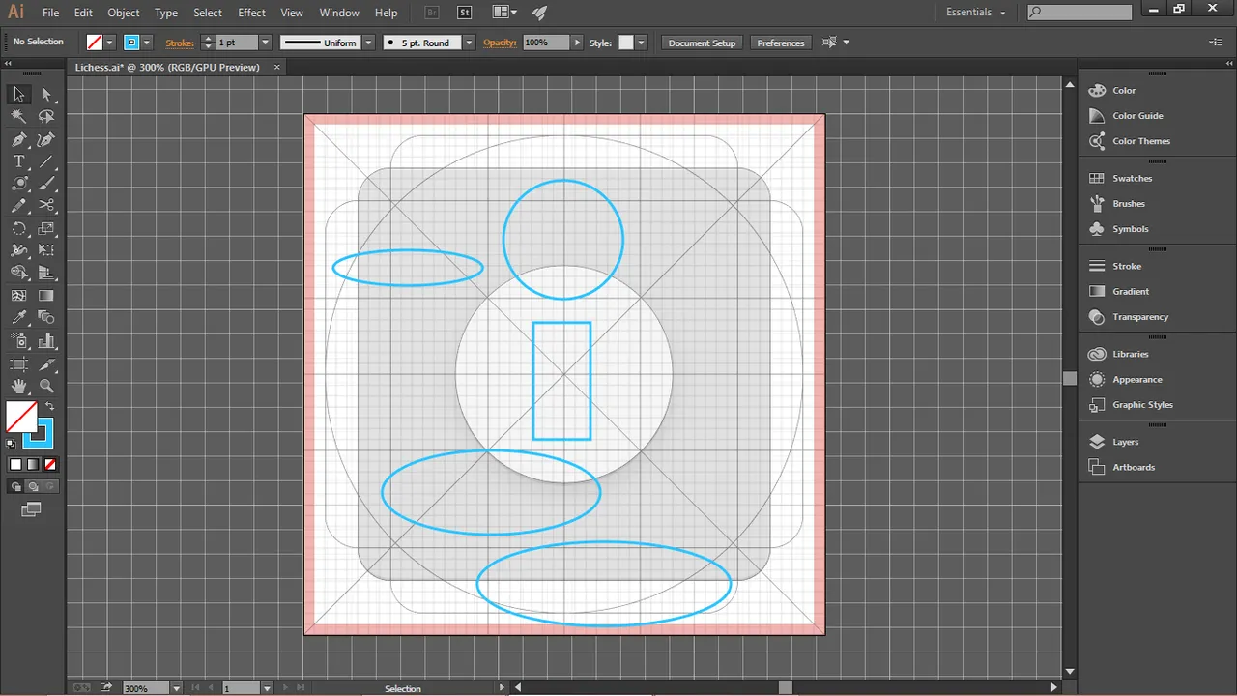Viewport: 1237px width, 696px height.
Task: Select the Pencil tool
Action: pos(18,206)
